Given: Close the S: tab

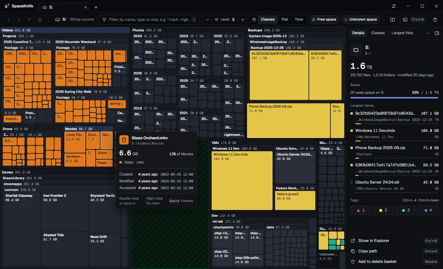Looking at the screenshot, I should [86, 7].
